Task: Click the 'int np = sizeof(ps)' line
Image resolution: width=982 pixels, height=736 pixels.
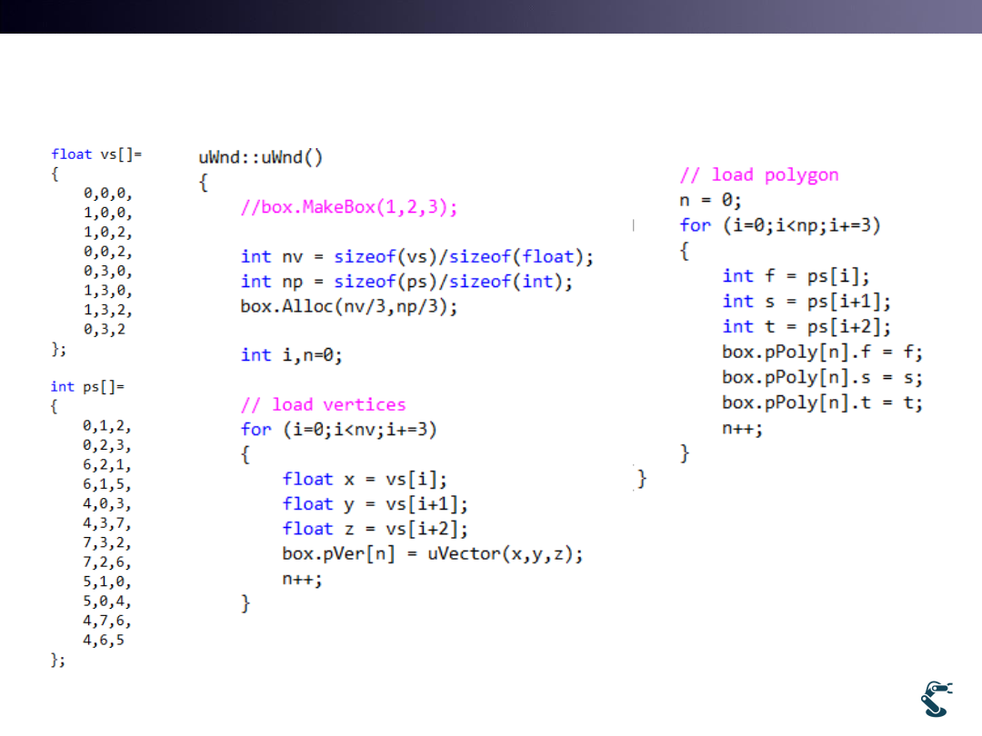Action: tap(406, 282)
